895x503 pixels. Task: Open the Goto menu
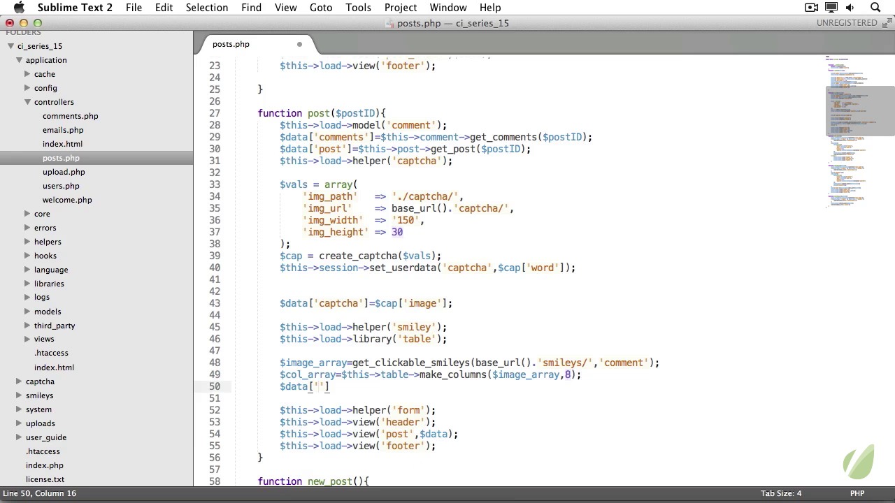(x=321, y=8)
